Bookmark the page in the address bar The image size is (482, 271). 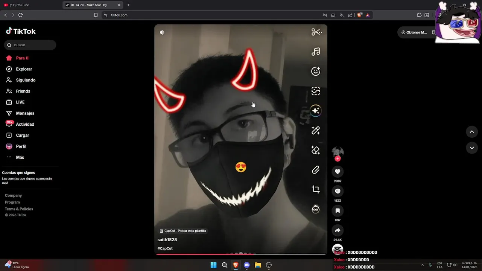click(96, 15)
